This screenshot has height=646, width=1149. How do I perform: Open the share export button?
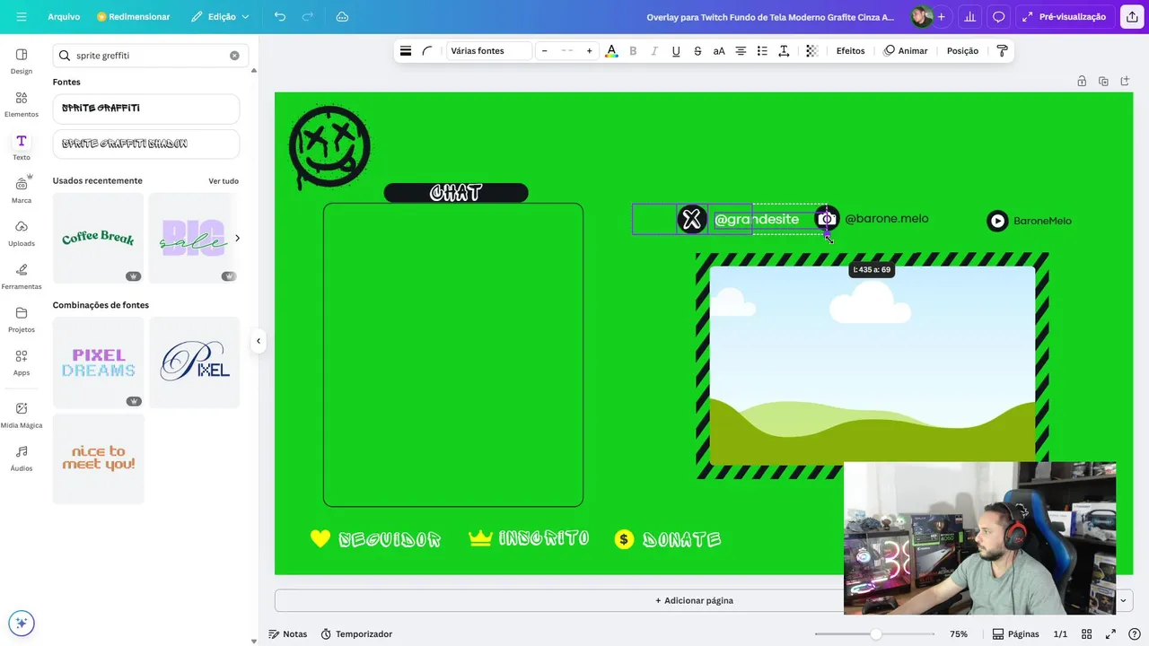[1131, 17]
